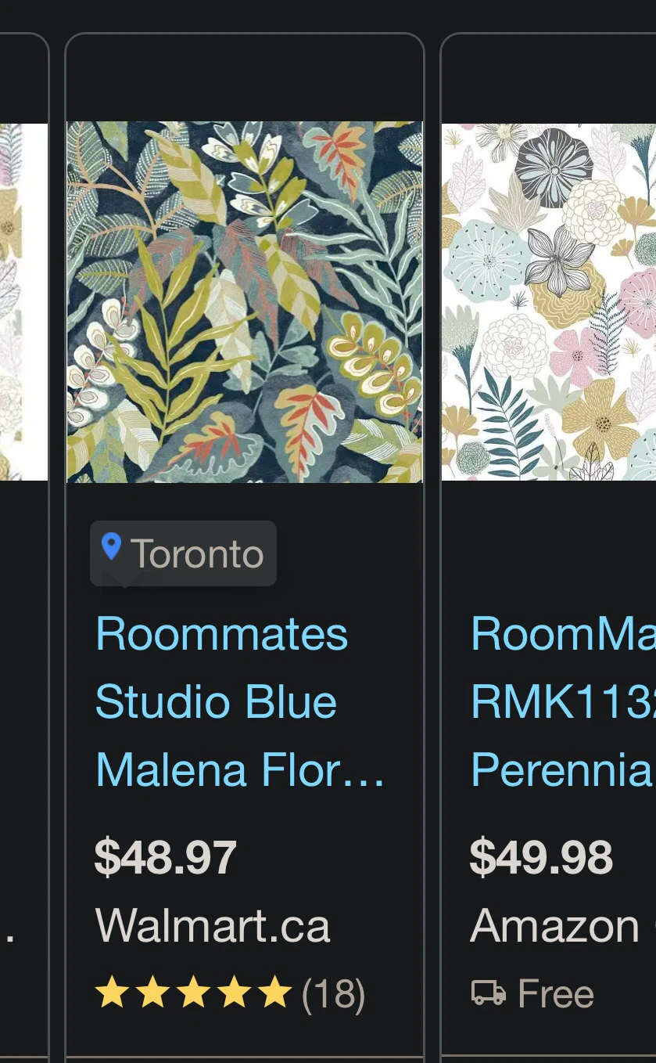Open Roommates Studio Blue Malena product link

[240, 701]
